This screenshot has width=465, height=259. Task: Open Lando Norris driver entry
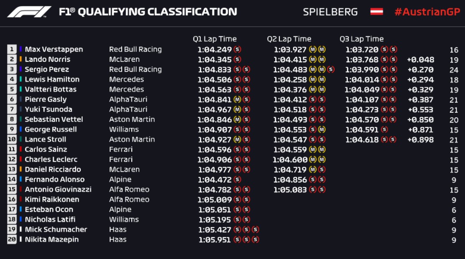point(47,59)
